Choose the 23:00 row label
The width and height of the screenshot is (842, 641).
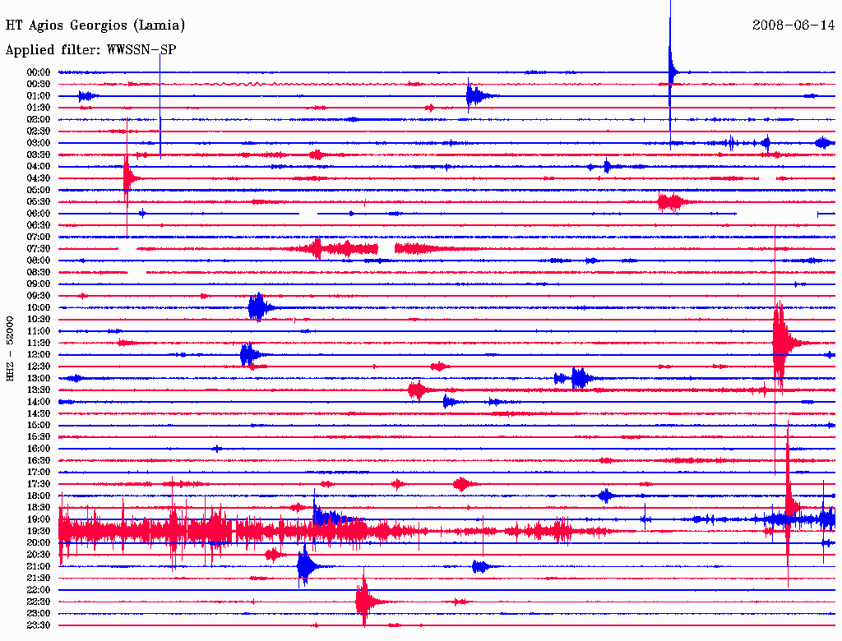pos(39,614)
